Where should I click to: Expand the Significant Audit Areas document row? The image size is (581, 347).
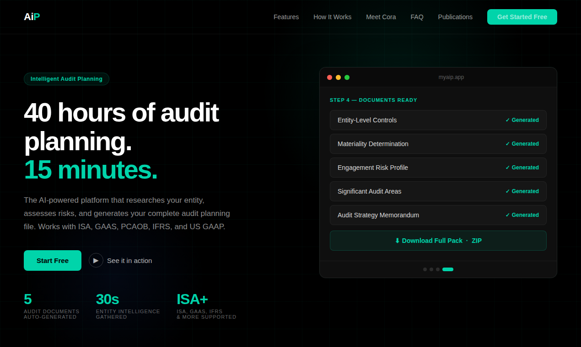[x=438, y=191]
